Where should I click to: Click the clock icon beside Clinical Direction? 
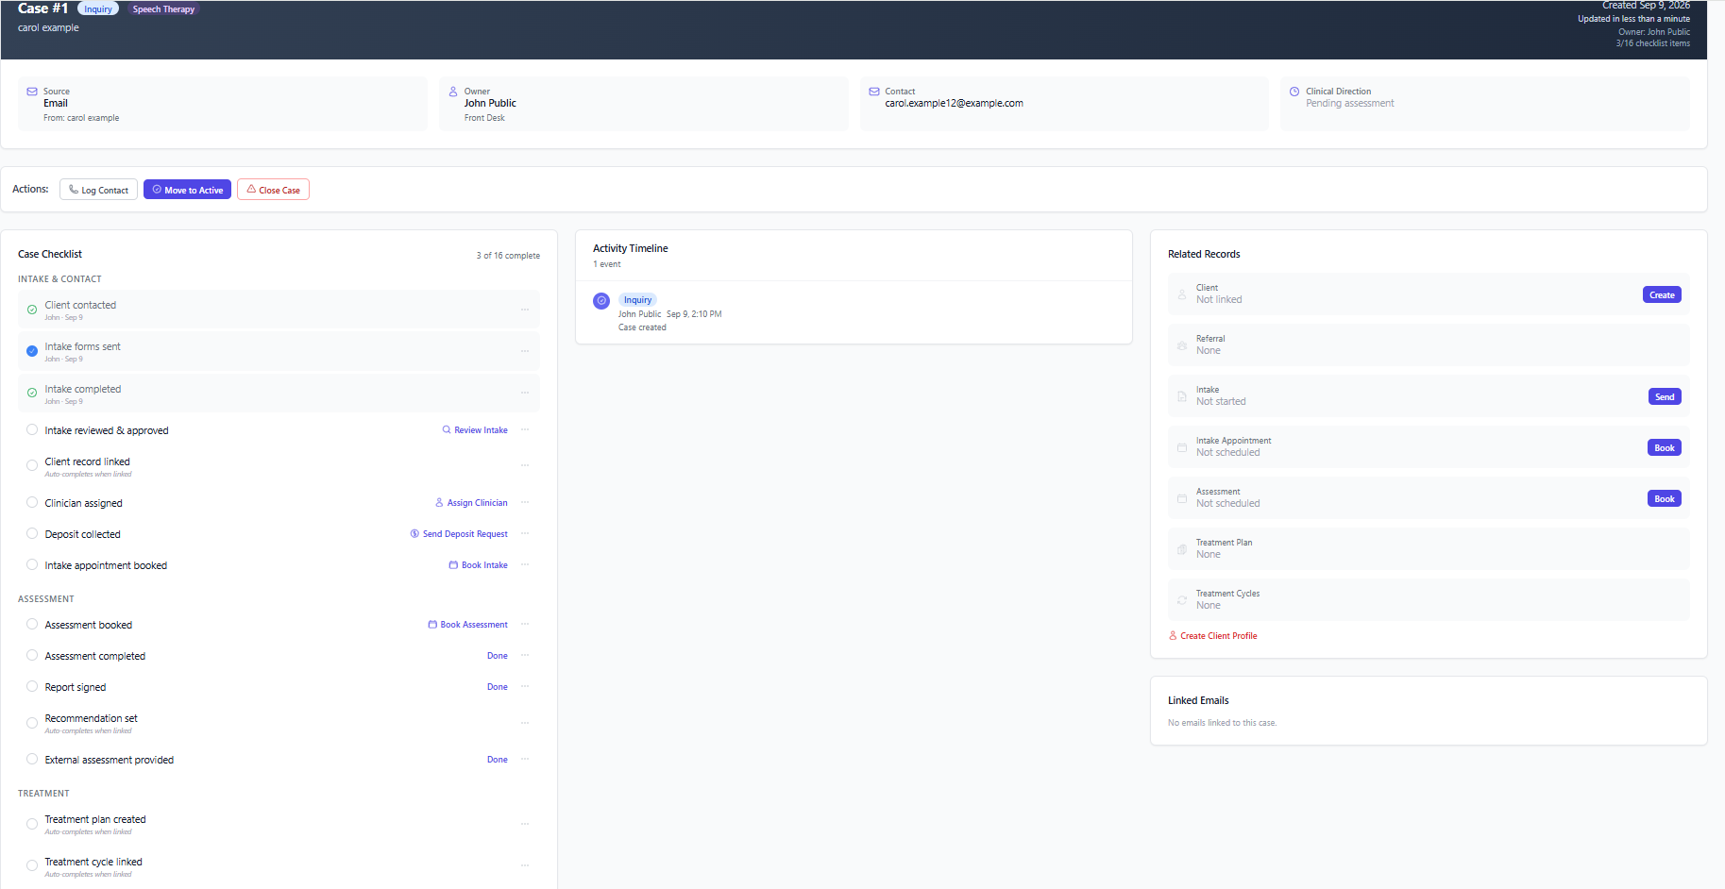[x=1294, y=92]
